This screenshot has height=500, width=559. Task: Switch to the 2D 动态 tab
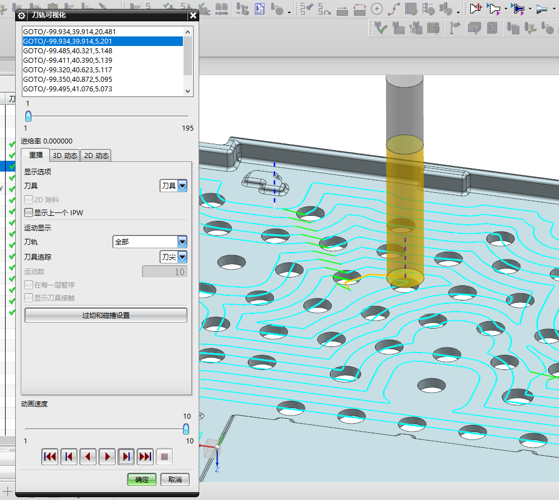point(96,155)
